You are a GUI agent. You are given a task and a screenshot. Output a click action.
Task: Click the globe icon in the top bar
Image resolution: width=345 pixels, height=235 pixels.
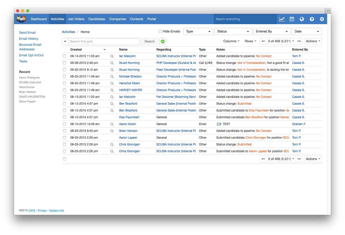pyautogui.click(x=302, y=19)
